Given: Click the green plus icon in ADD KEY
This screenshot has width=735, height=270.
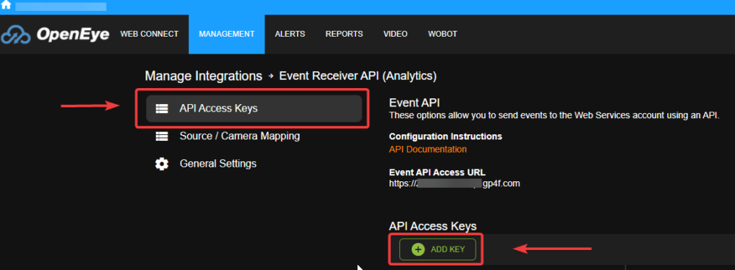Looking at the screenshot, I should coord(418,249).
